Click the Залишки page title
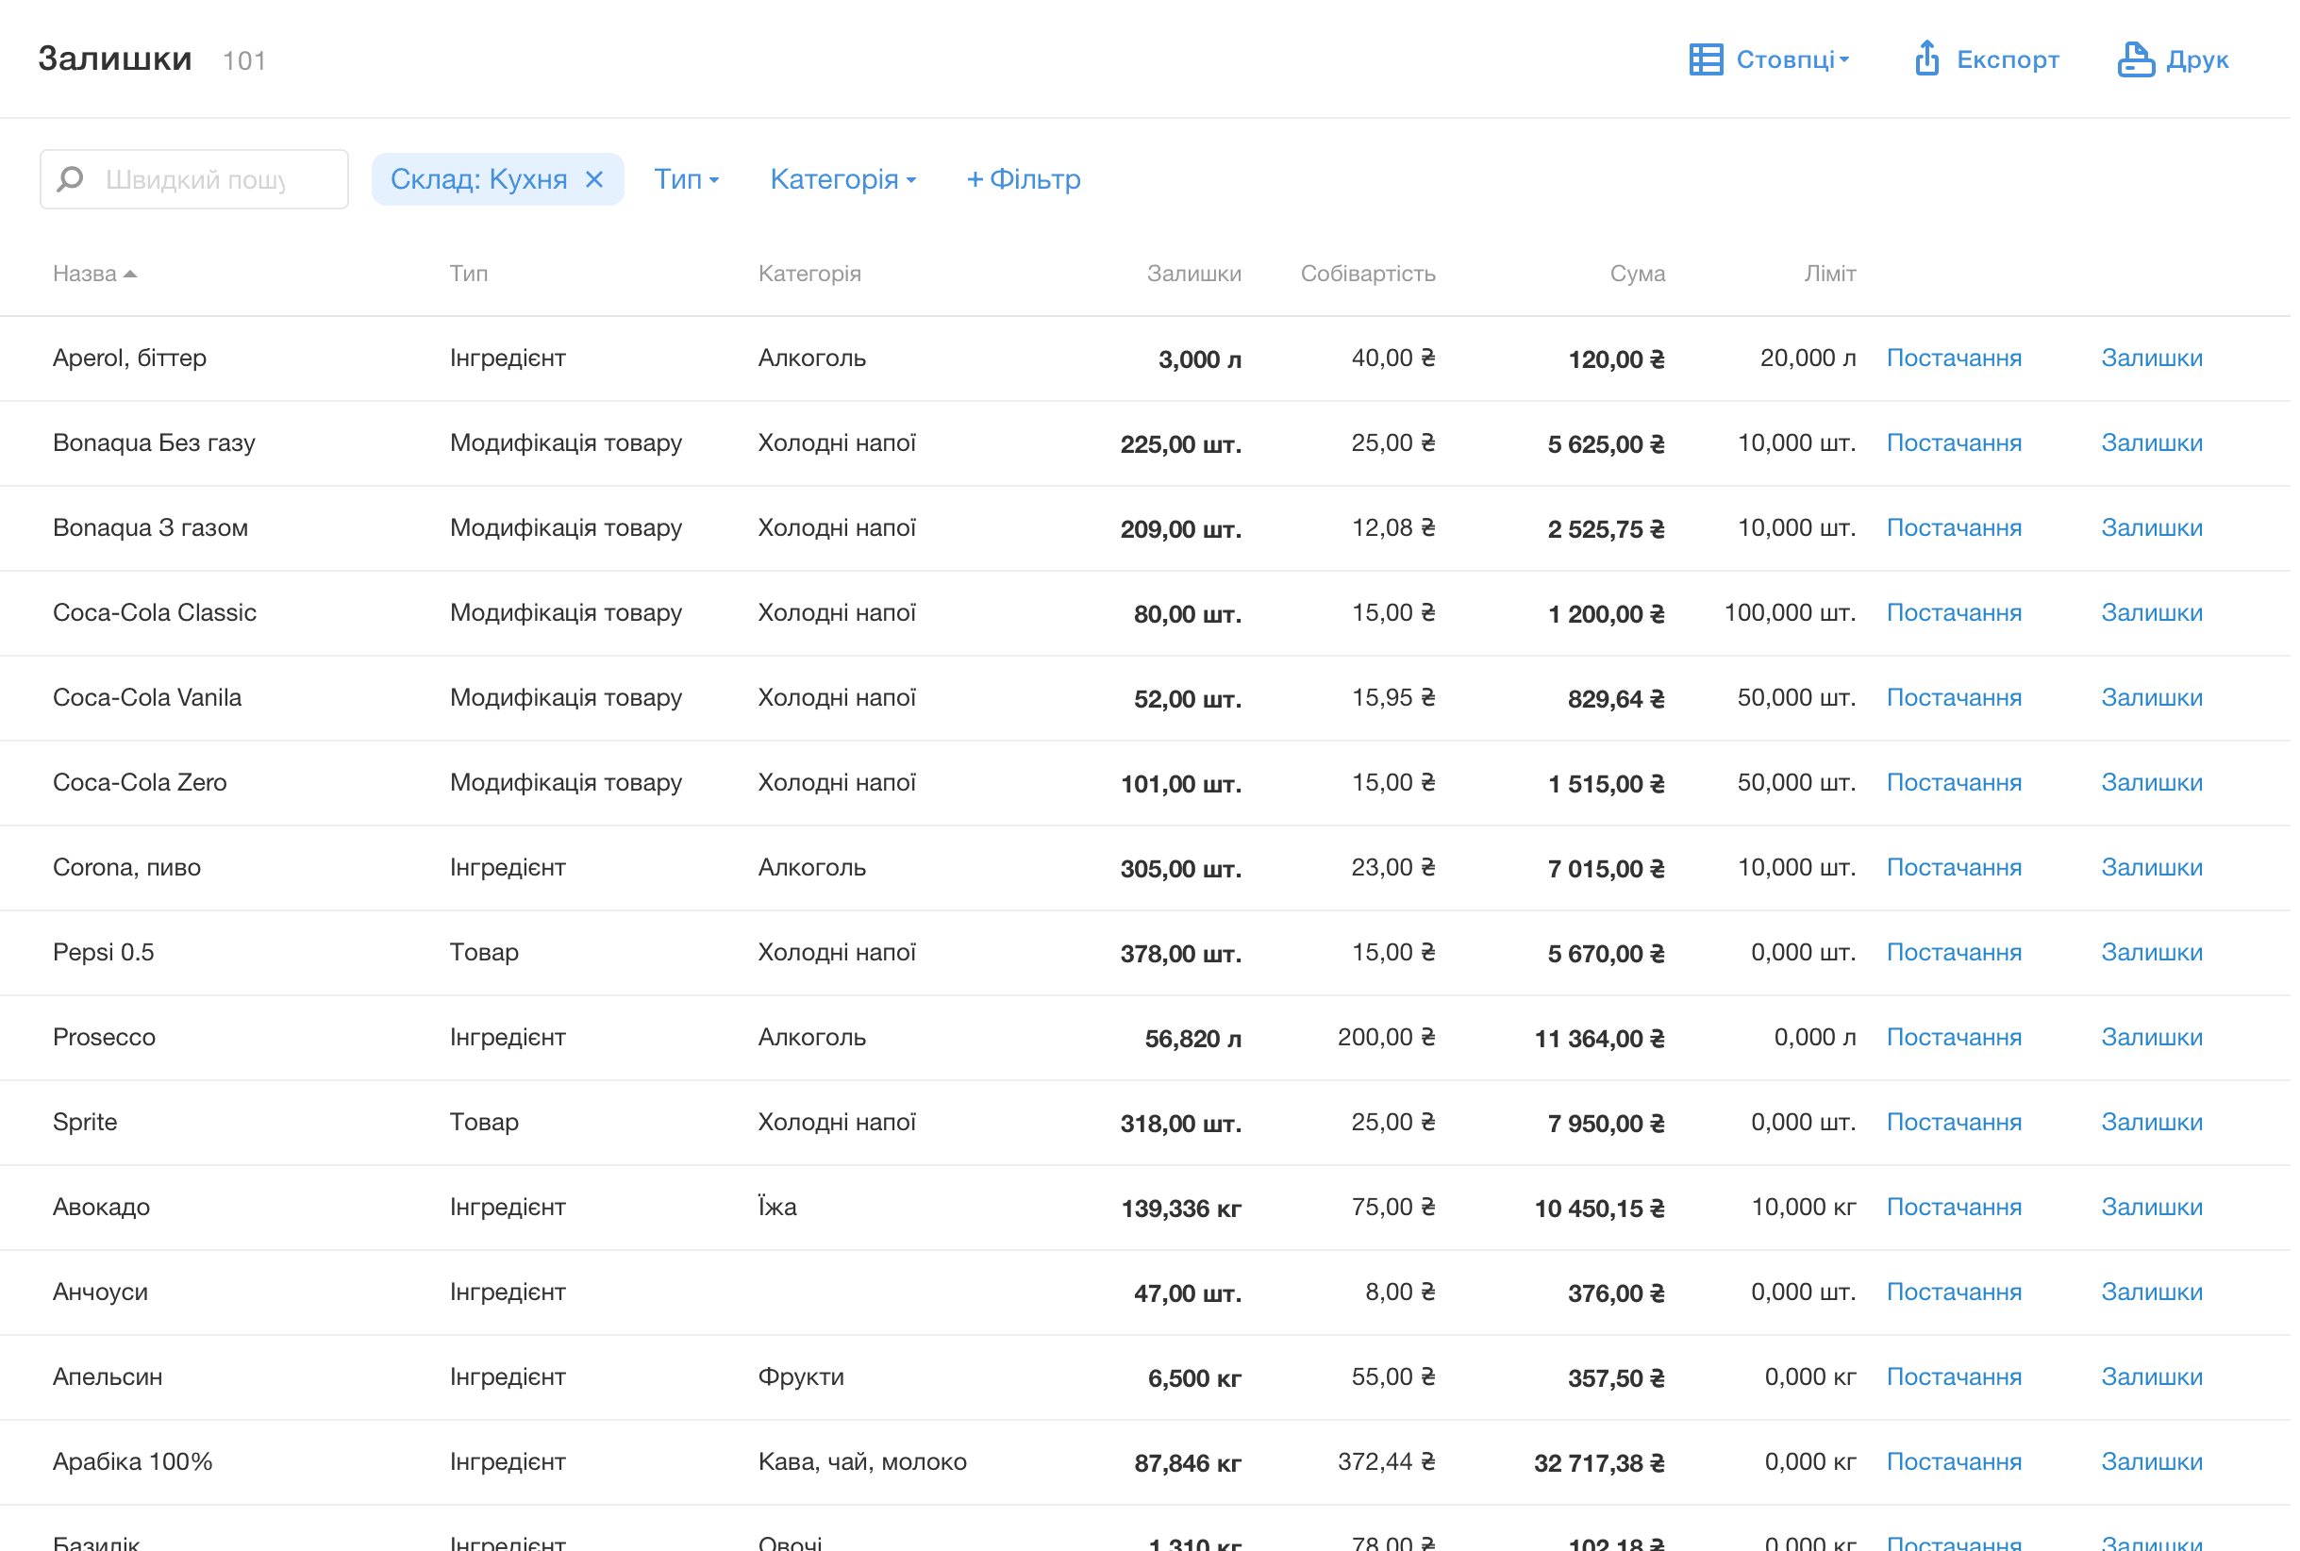2300x1551 pixels. 115,58
